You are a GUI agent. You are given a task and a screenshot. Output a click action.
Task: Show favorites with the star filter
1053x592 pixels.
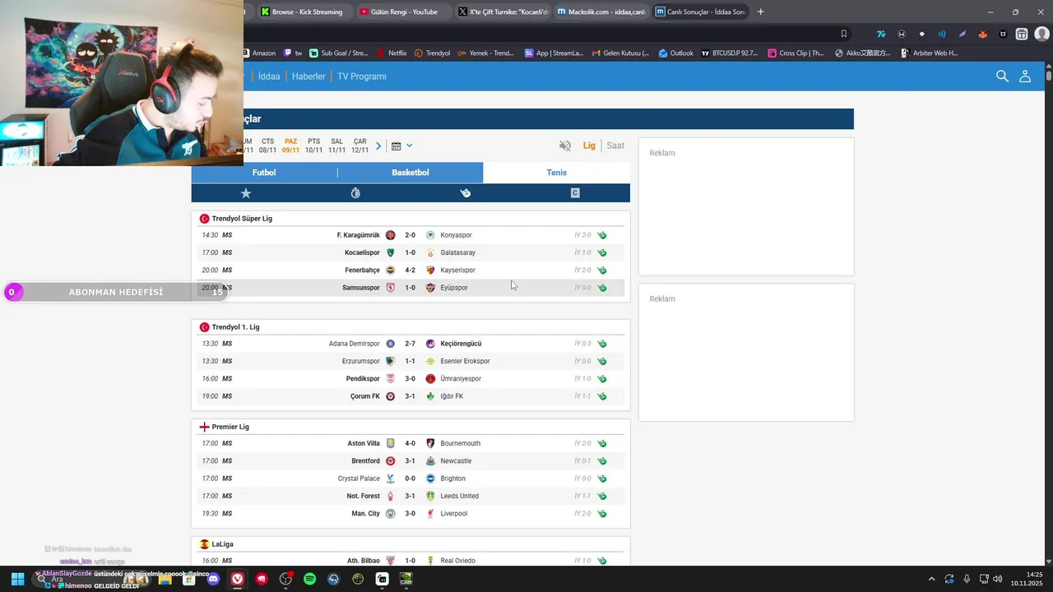pos(246,193)
